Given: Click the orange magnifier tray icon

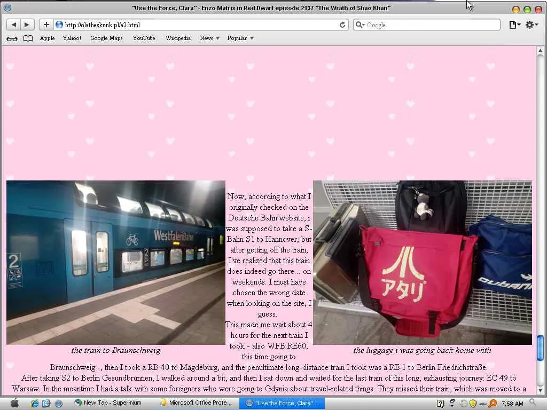Looking at the screenshot, I should (x=493, y=404).
